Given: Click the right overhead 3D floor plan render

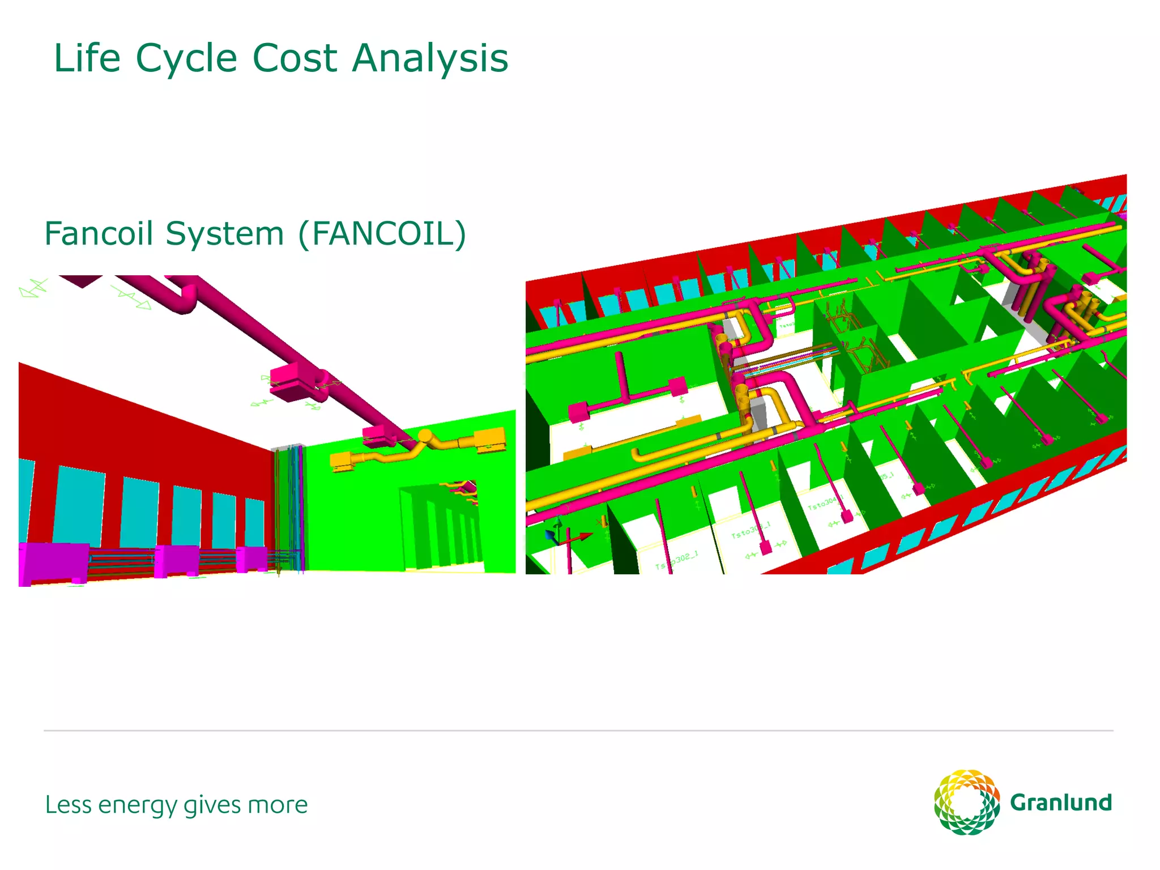Looking at the screenshot, I should (826, 374).
